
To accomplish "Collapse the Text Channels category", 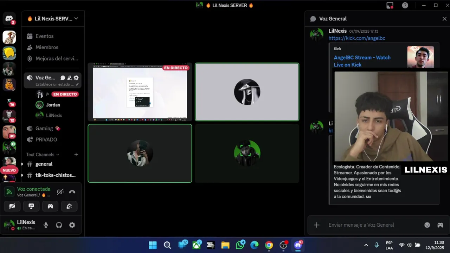I will coord(43,155).
